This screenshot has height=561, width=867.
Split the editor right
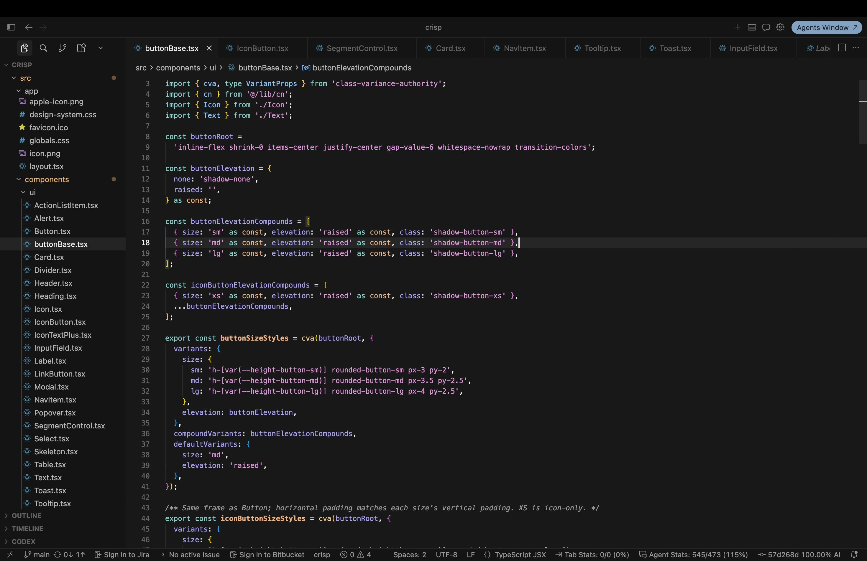(842, 48)
